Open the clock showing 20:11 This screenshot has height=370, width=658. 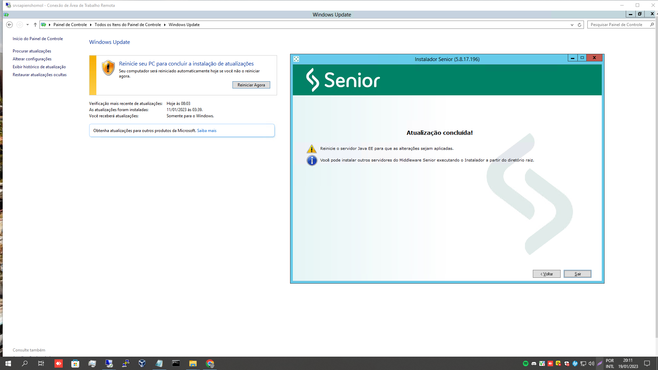[x=628, y=363]
